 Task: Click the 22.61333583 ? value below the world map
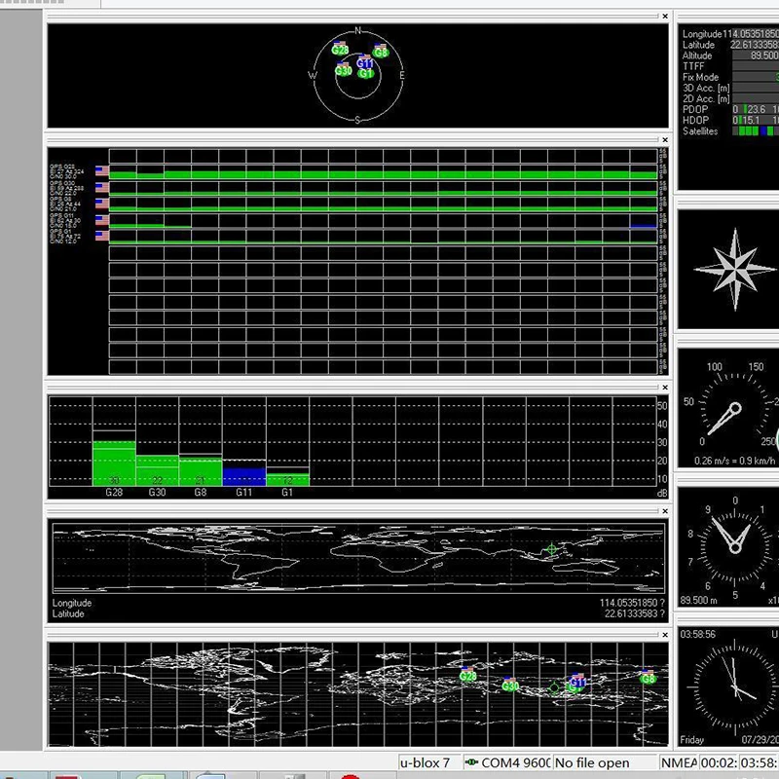click(x=635, y=613)
